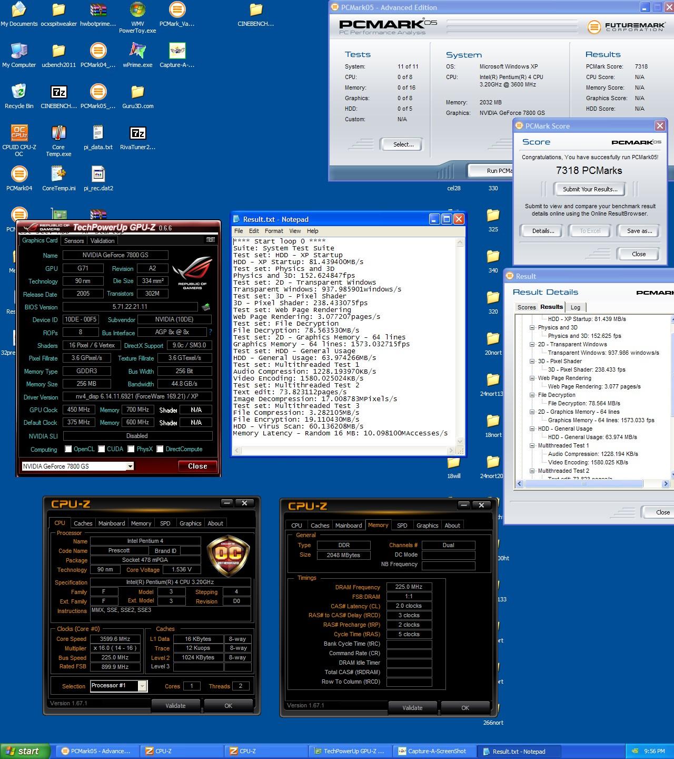Collapse the Physics and 3D tree node
This screenshot has width=674, height=759.
pyautogui.click(x=532, y=327)
